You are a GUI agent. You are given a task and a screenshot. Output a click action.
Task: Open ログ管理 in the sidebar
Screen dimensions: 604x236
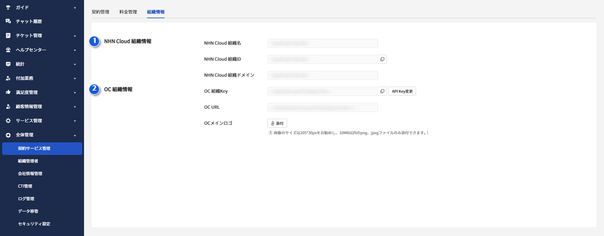[26, 199]
